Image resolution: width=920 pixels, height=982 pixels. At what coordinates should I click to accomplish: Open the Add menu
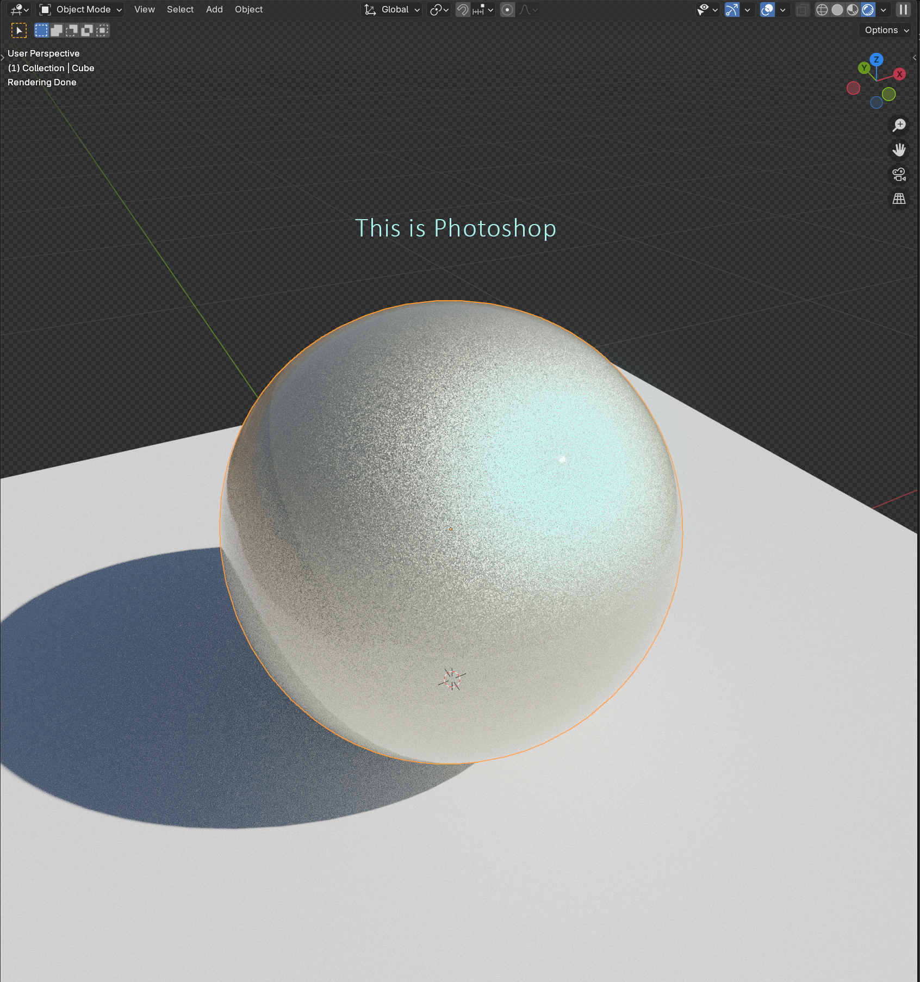coord(214,10)
